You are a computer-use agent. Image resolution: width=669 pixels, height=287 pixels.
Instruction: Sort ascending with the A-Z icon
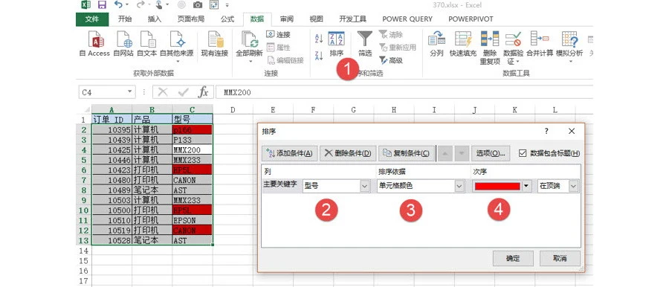click(319, 39)
